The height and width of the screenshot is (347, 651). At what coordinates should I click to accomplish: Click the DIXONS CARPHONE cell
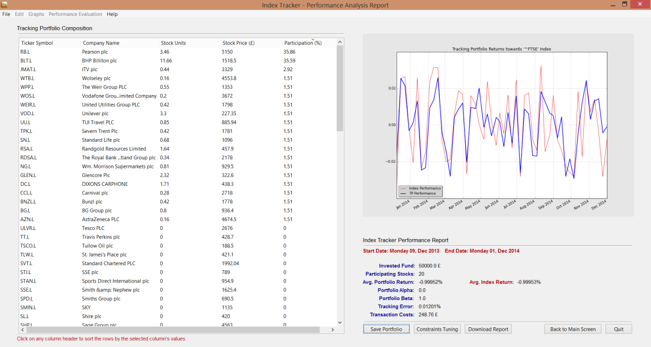coord(105,184)
